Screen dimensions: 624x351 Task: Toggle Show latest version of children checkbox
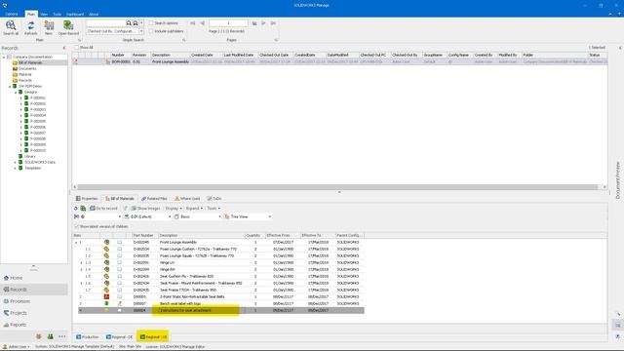pos(76,226)
